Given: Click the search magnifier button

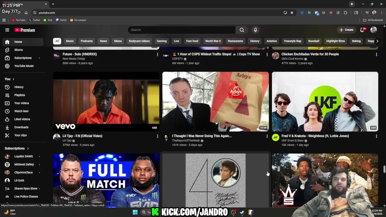Looking at the screenshot, I should [x=242, y=30].
